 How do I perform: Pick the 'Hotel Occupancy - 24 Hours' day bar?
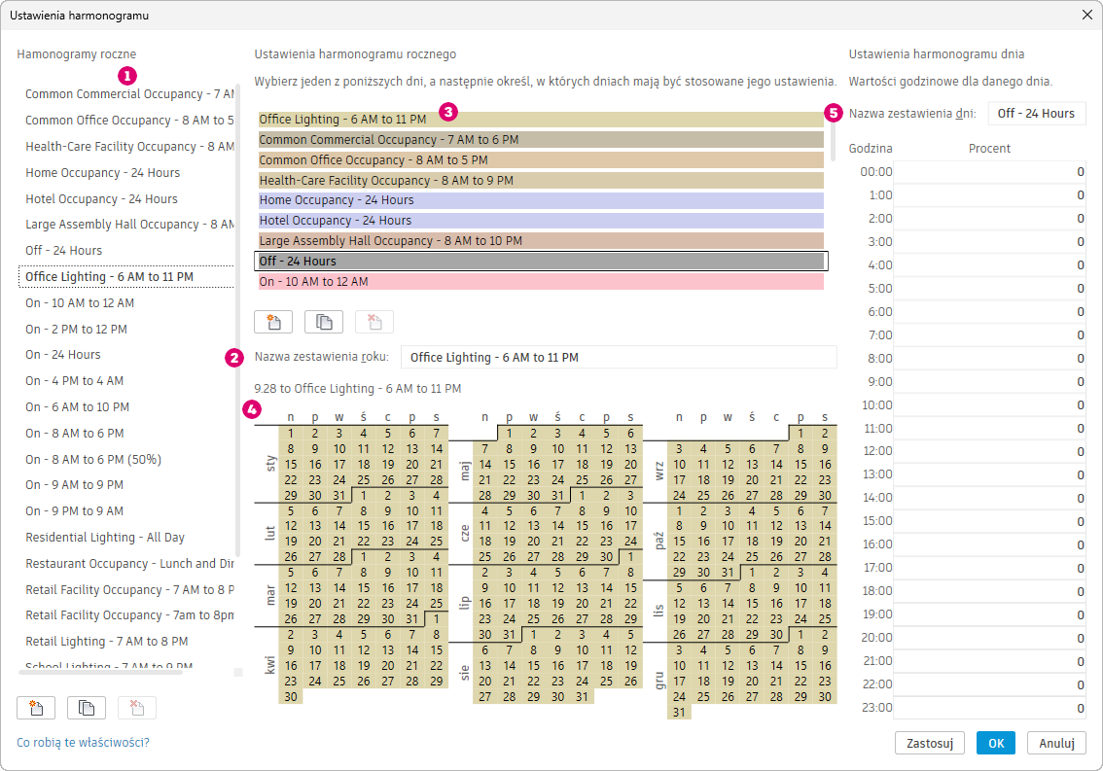click(x=541, y=220)
